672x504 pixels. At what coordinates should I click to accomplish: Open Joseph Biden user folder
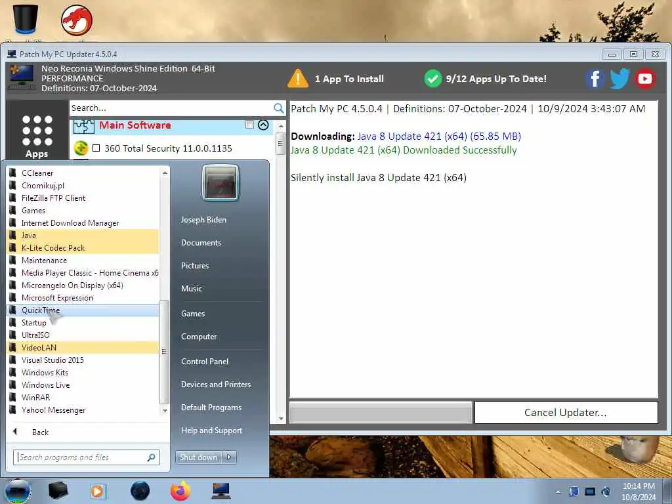click(x=203, y=219)
